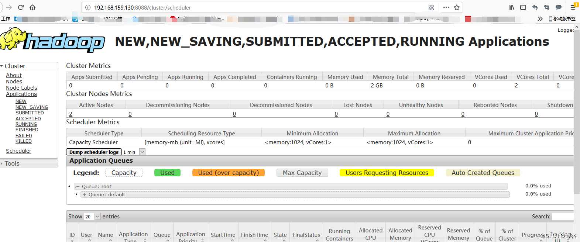Click the applications Search field
Screen dimensions: 580x242
click(x=563, y=217)
